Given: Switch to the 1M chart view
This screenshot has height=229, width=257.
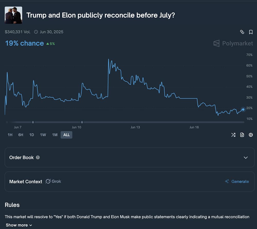Looking at the screenshot, I should tap(54, 135).
